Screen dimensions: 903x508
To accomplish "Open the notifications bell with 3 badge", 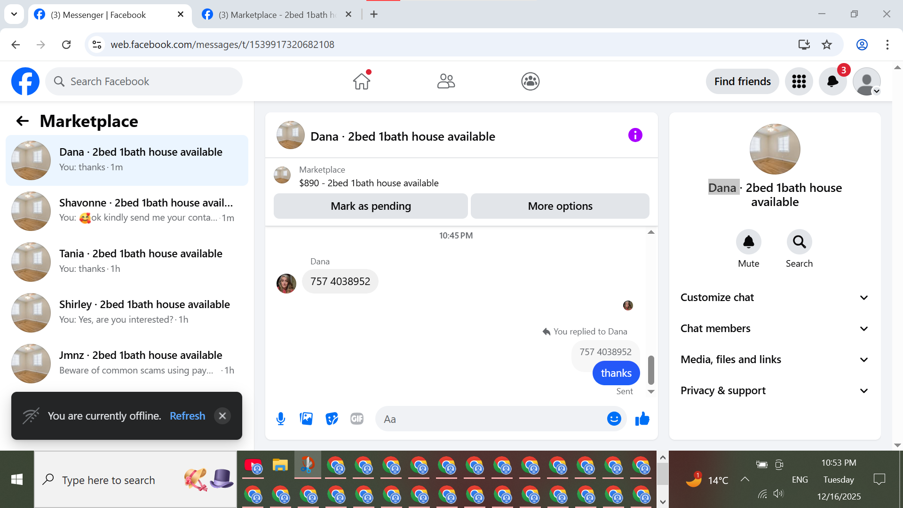I will point(833,81).
